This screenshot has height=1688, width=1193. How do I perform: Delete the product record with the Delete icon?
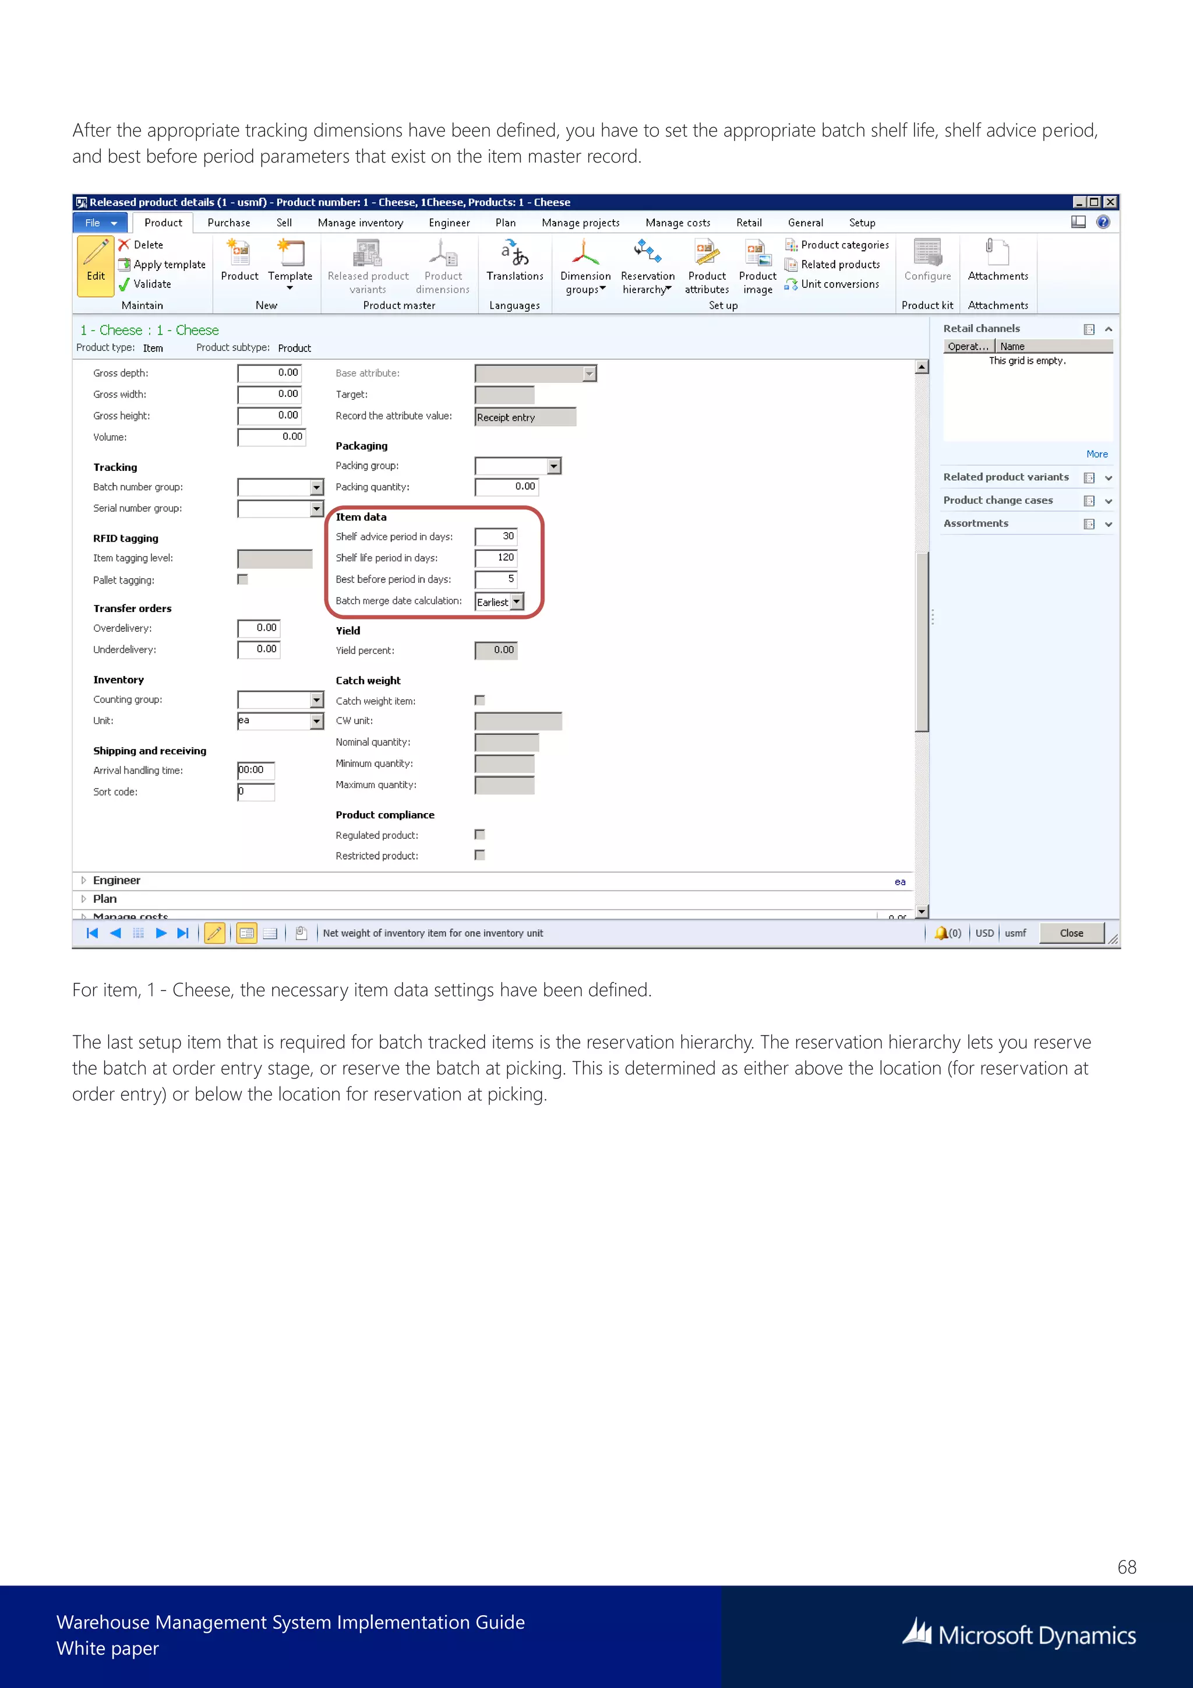(141, 245)
